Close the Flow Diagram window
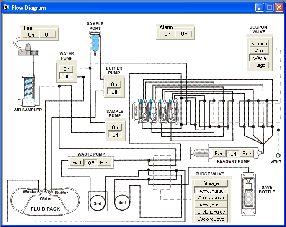Image resolution: width=286 pixels, height=227 pixels. pos(279,8)
